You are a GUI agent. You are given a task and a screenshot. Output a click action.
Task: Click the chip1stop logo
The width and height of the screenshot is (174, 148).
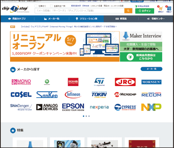[16, 9]
